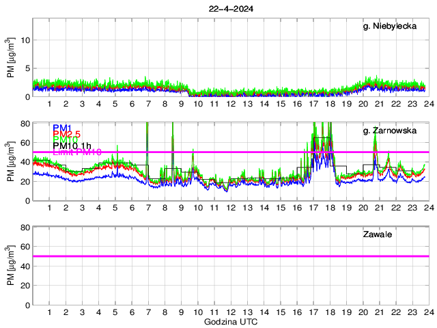
Task: Click the PM y-axis label of bottom plot
Action: tap(12, 266)
